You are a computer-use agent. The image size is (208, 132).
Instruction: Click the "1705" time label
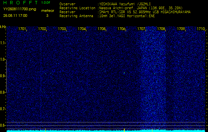click(x=102, y=29)
